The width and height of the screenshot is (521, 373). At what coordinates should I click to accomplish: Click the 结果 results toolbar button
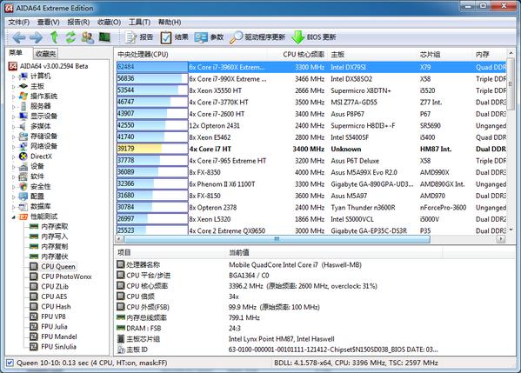tap(175, 37)
